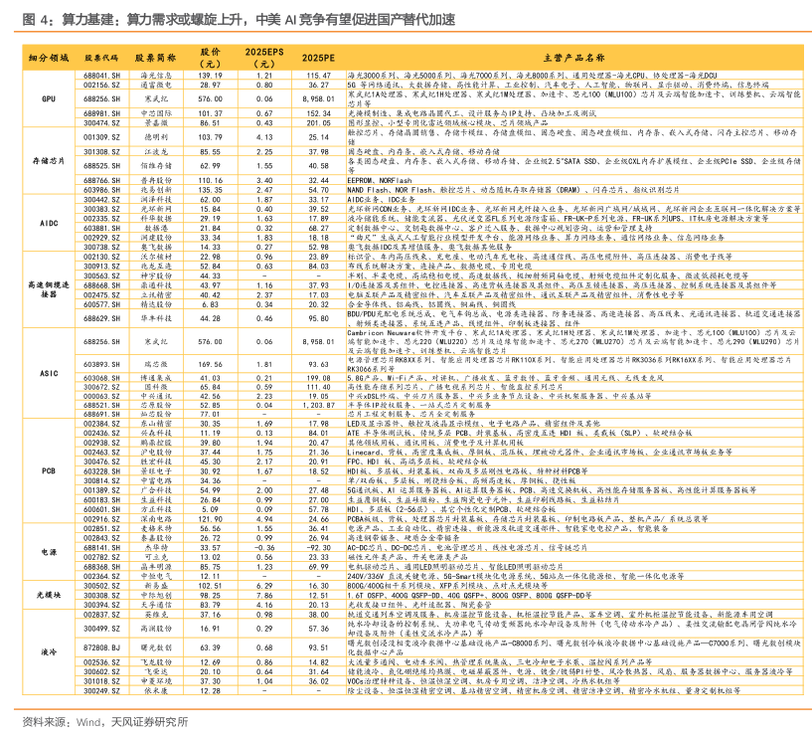Click the share price 169.56
This screenshot has height=737, width=812.
[x=210, y=364]
